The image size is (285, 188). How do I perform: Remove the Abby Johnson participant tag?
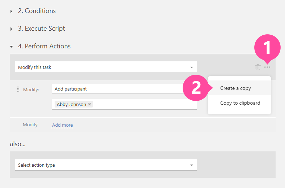click(x=90, y=104)
